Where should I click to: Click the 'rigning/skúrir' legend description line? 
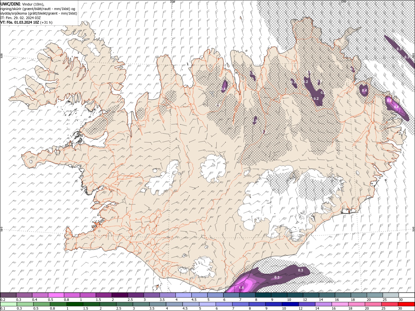click(38, 9)
